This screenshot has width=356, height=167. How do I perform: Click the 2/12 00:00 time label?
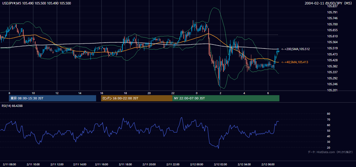[x=197, y=164]
